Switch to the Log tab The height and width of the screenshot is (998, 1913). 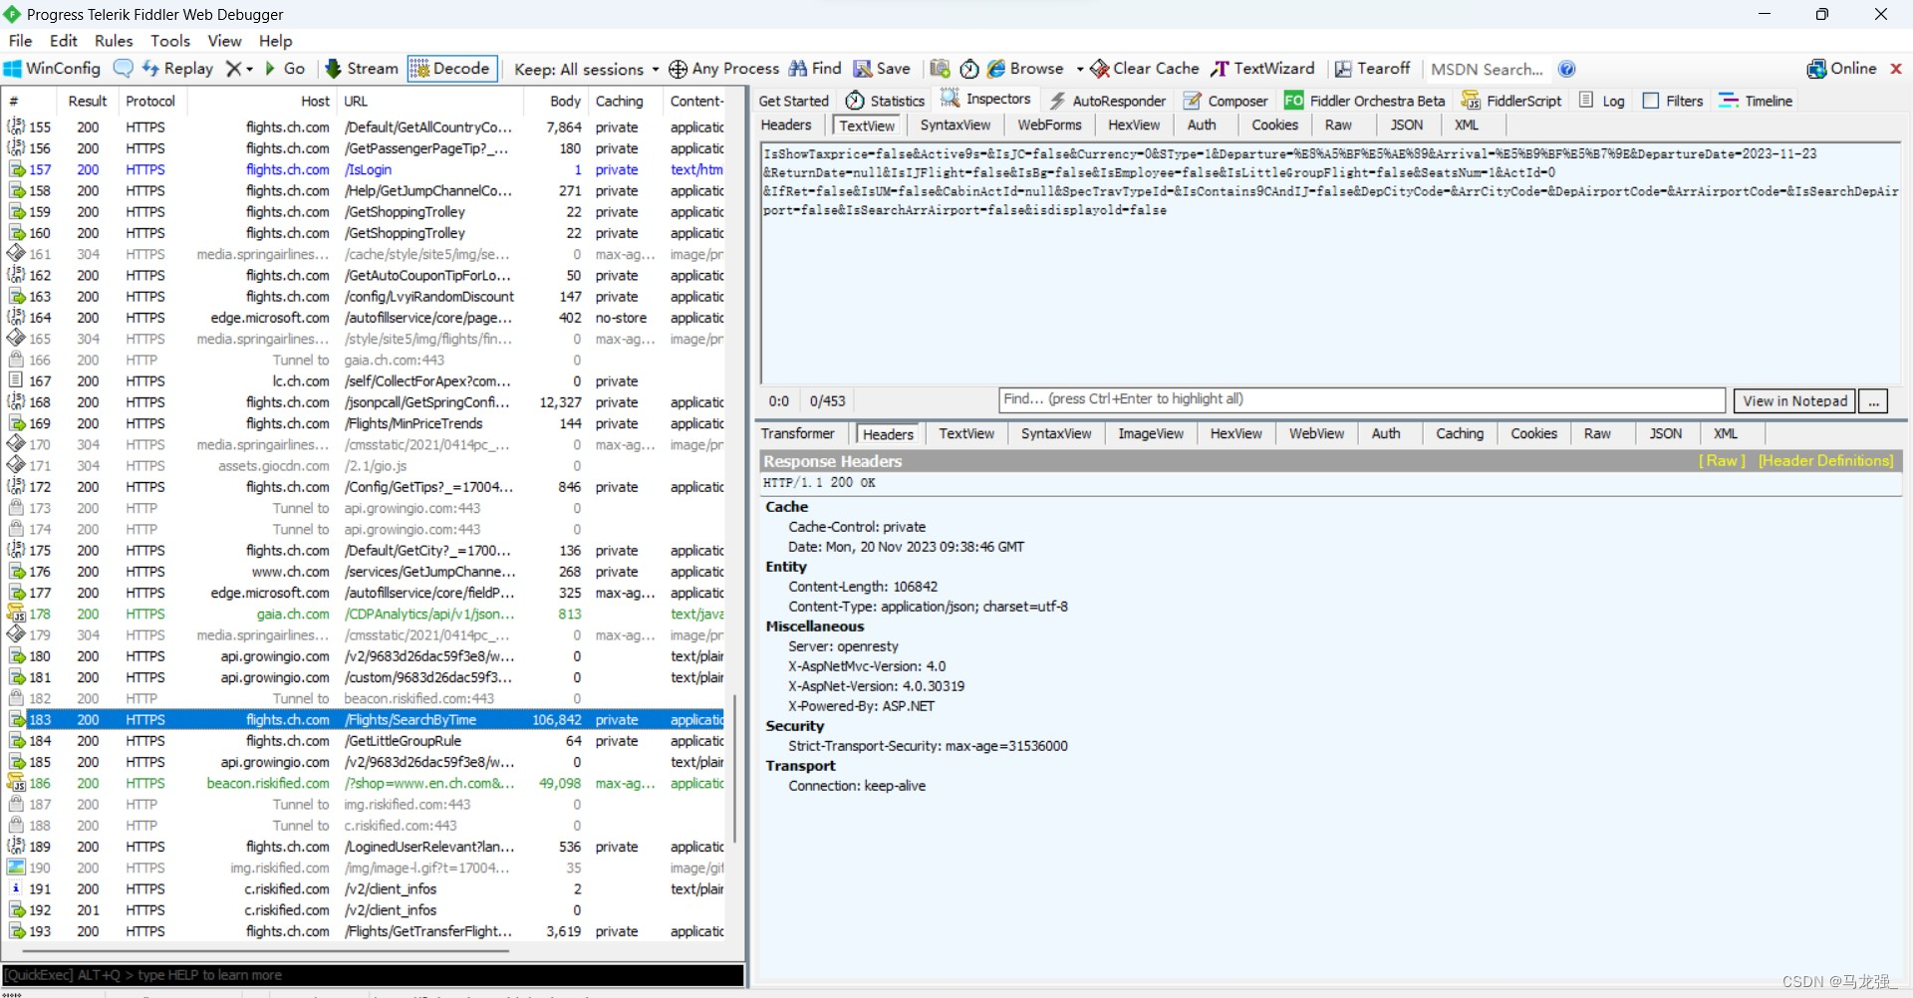tap(1602, 101)
